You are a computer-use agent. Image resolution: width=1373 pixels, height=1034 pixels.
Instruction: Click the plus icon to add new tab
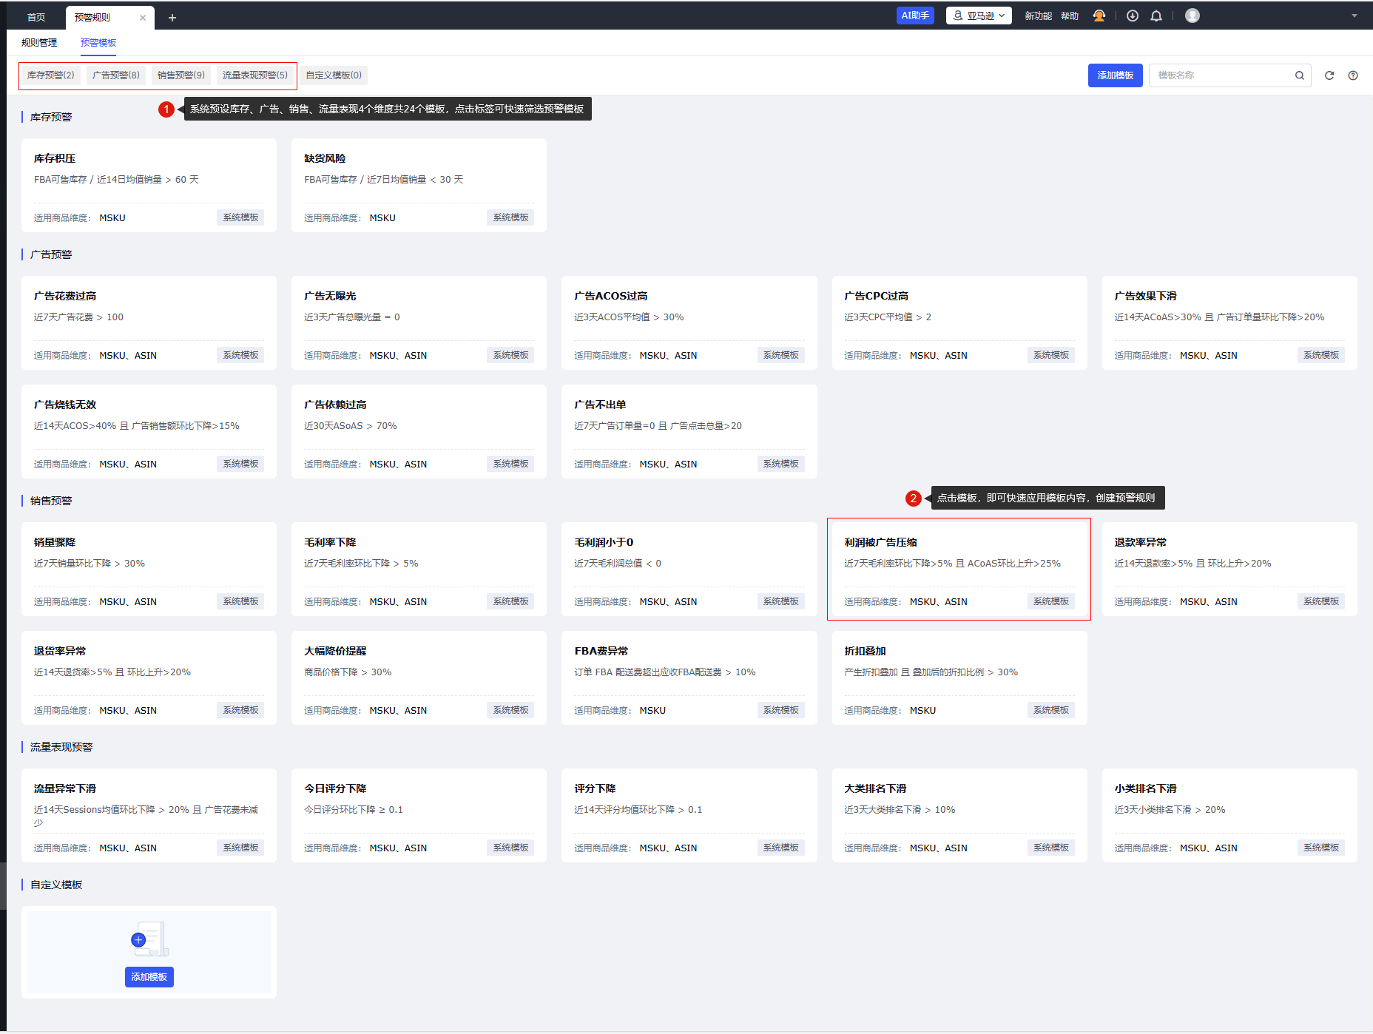[172, 18]
